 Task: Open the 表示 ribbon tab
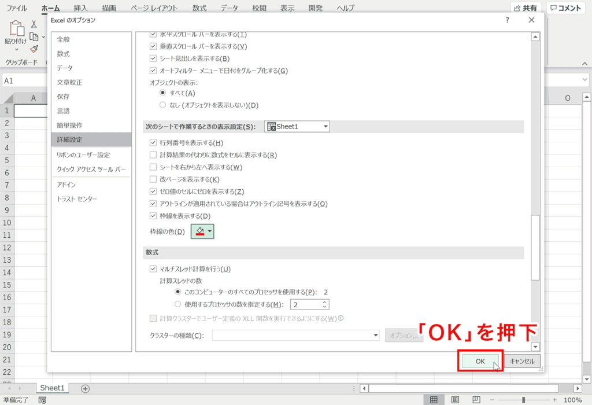(x=287, y=8)
